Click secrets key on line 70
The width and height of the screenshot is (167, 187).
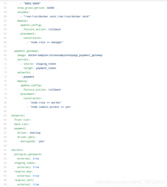point(23,60)
